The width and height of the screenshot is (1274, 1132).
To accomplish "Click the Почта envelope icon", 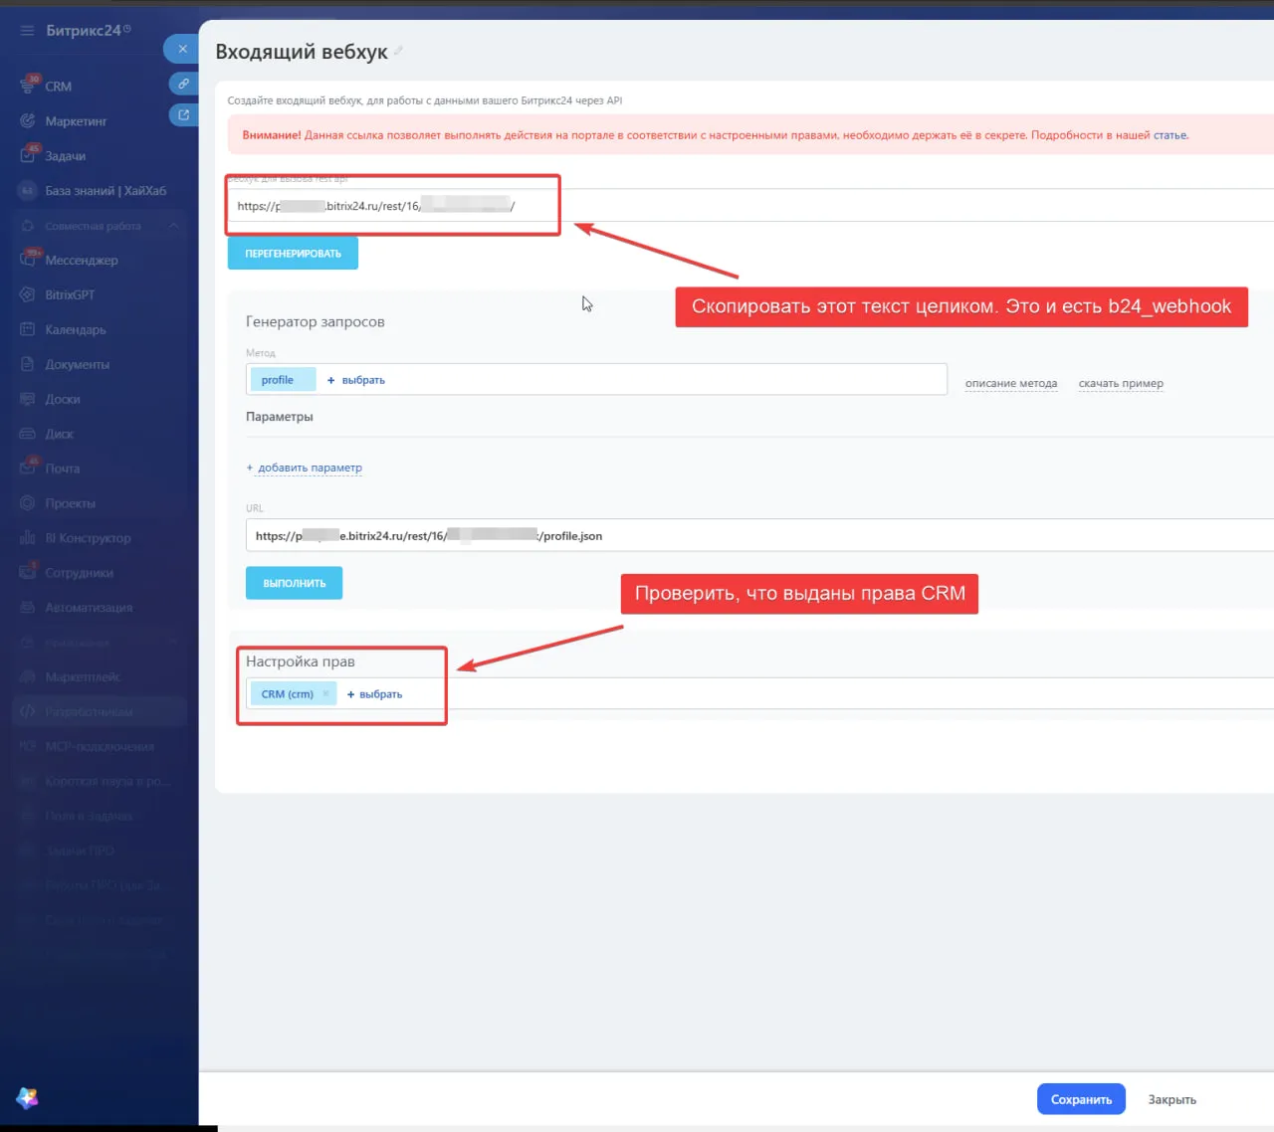I will (x=28, y=468).
